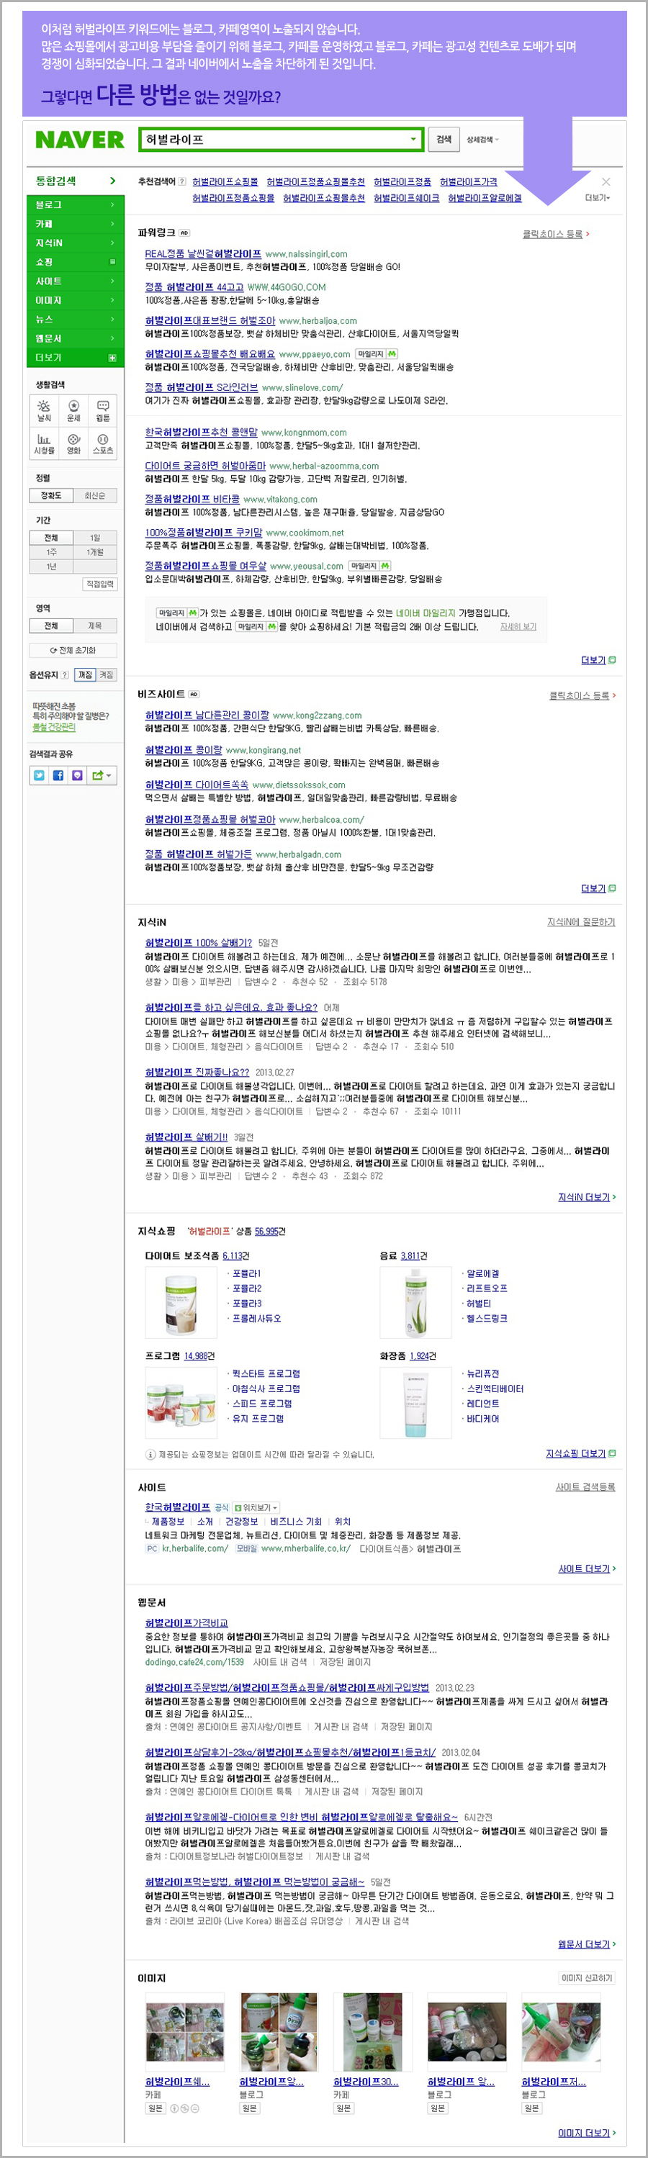Click the 이미지 신고하기 report button

click(587, 1978)
